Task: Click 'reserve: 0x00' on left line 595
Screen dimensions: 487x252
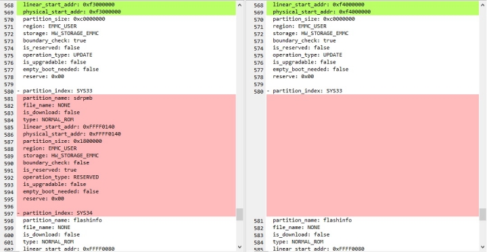Action: [43, 199]
